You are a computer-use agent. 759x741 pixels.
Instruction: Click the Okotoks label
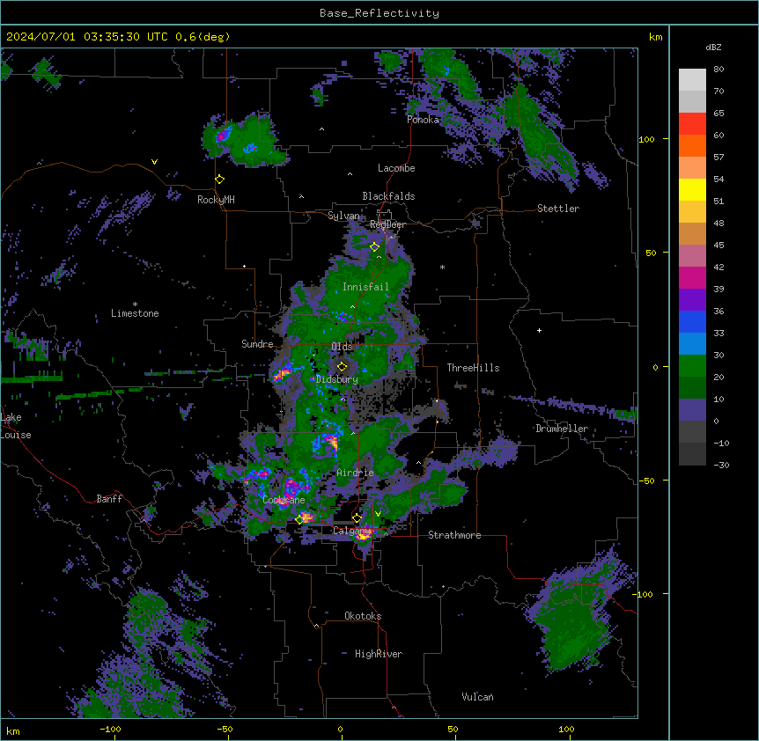click(x=363, y=616)
